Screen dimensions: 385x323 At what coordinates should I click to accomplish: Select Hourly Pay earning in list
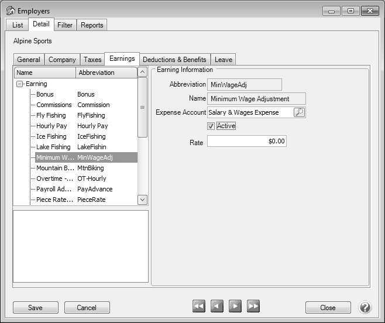[52, 126]
